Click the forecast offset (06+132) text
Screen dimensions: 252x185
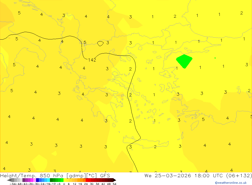(239, 175)
